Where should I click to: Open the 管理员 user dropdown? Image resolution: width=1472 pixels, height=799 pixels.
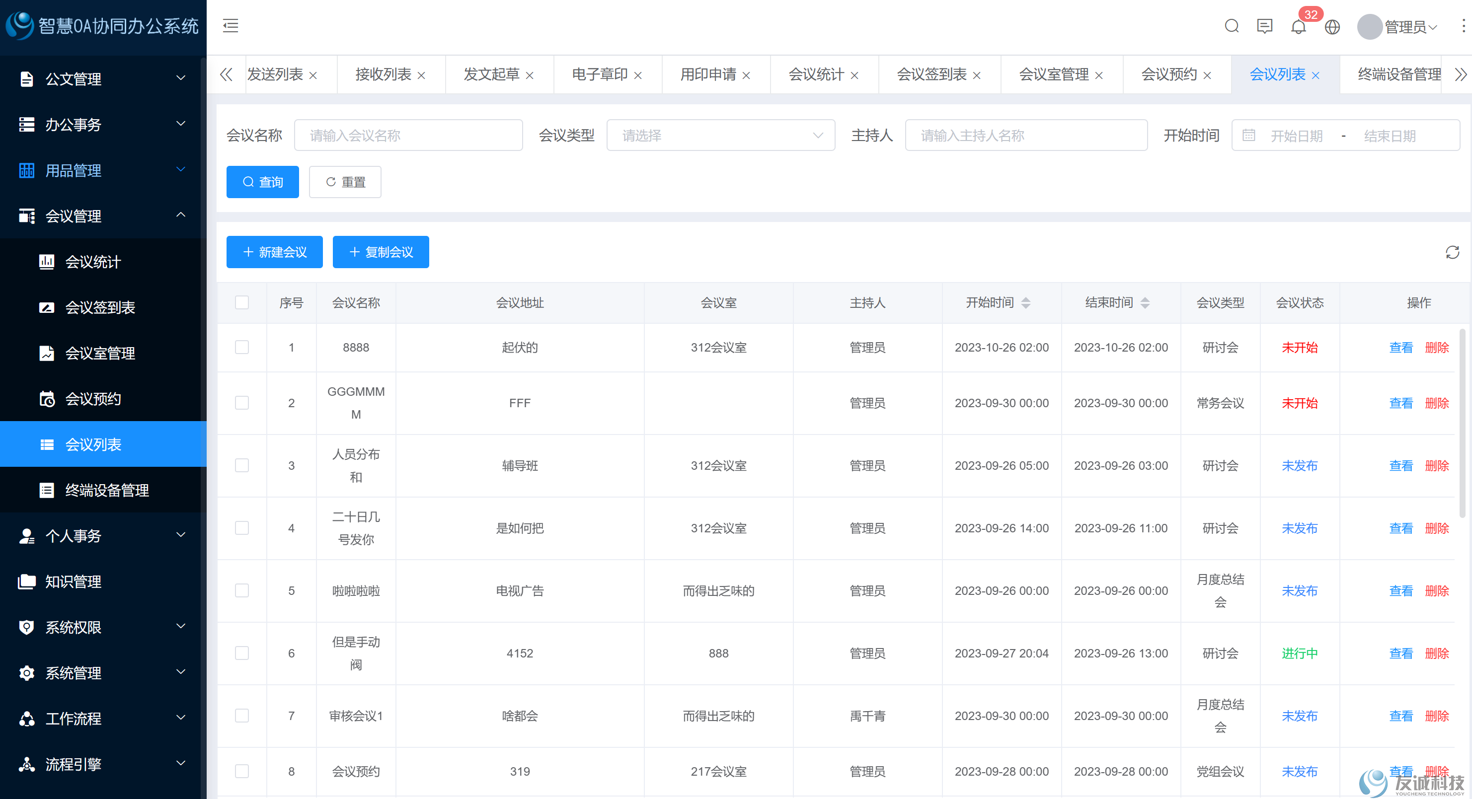1410,27
